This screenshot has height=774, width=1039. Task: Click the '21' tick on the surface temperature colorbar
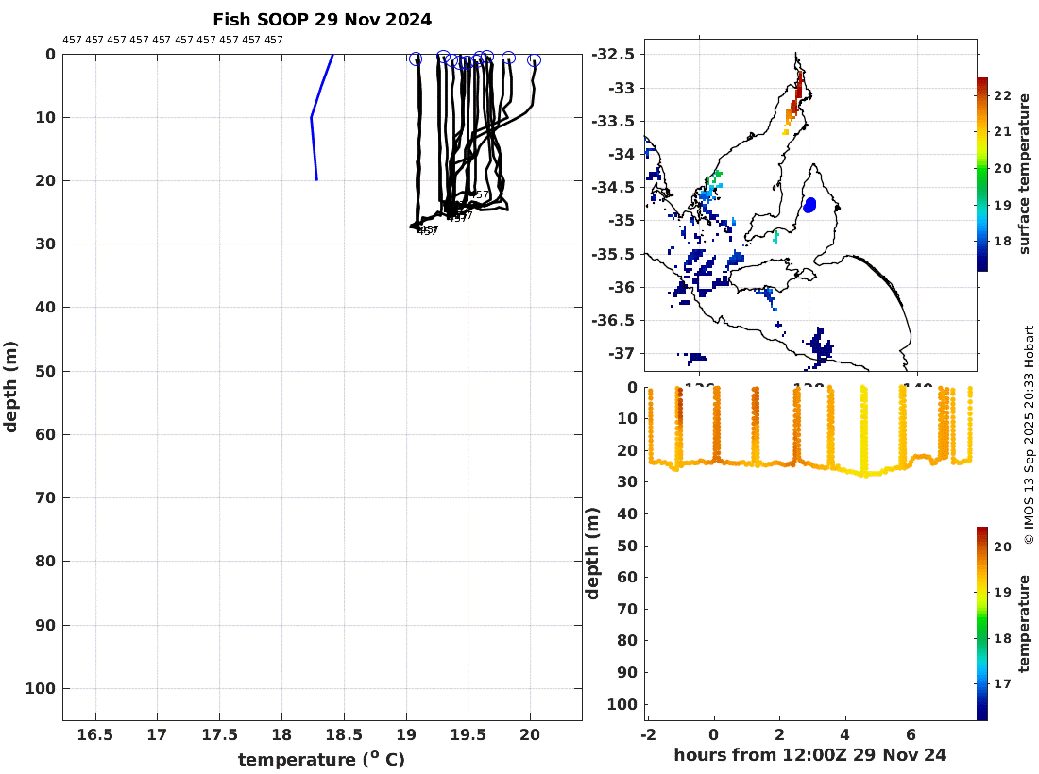pyautogui.click(x=1002, y=132)
